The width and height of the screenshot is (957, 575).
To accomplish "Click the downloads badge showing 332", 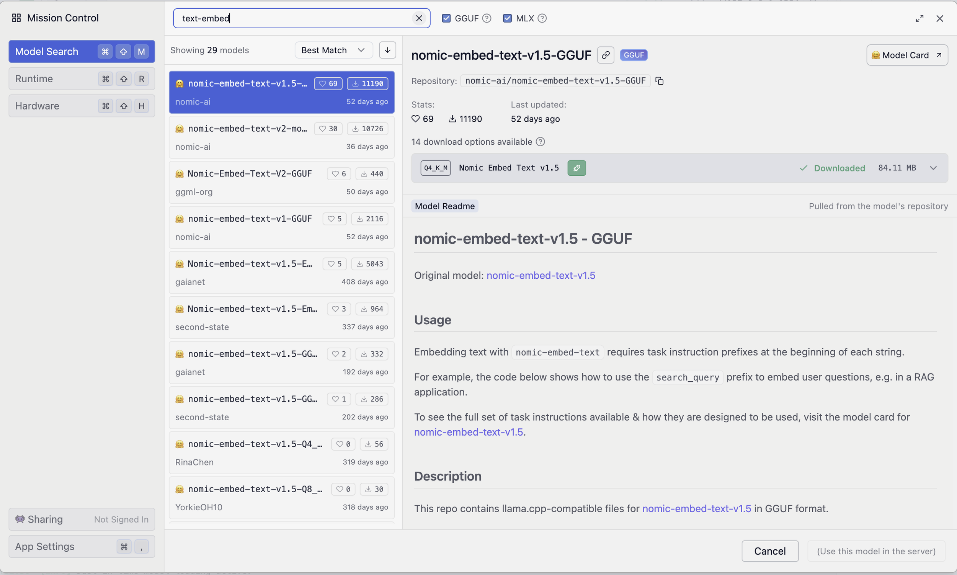I will [x=372, y=354].
